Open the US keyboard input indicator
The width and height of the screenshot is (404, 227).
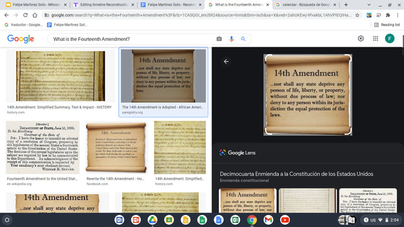tap(373, 220)
